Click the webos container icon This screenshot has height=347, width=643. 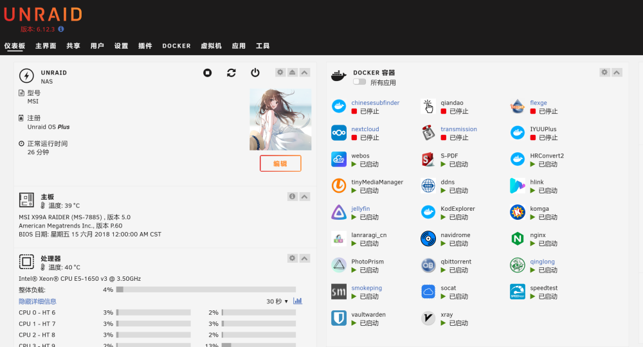tap(339, 159)
